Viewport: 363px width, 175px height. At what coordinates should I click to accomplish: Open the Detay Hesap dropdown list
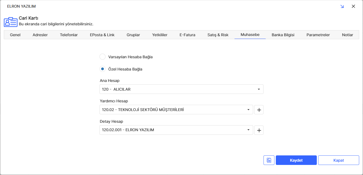point(248,130)
